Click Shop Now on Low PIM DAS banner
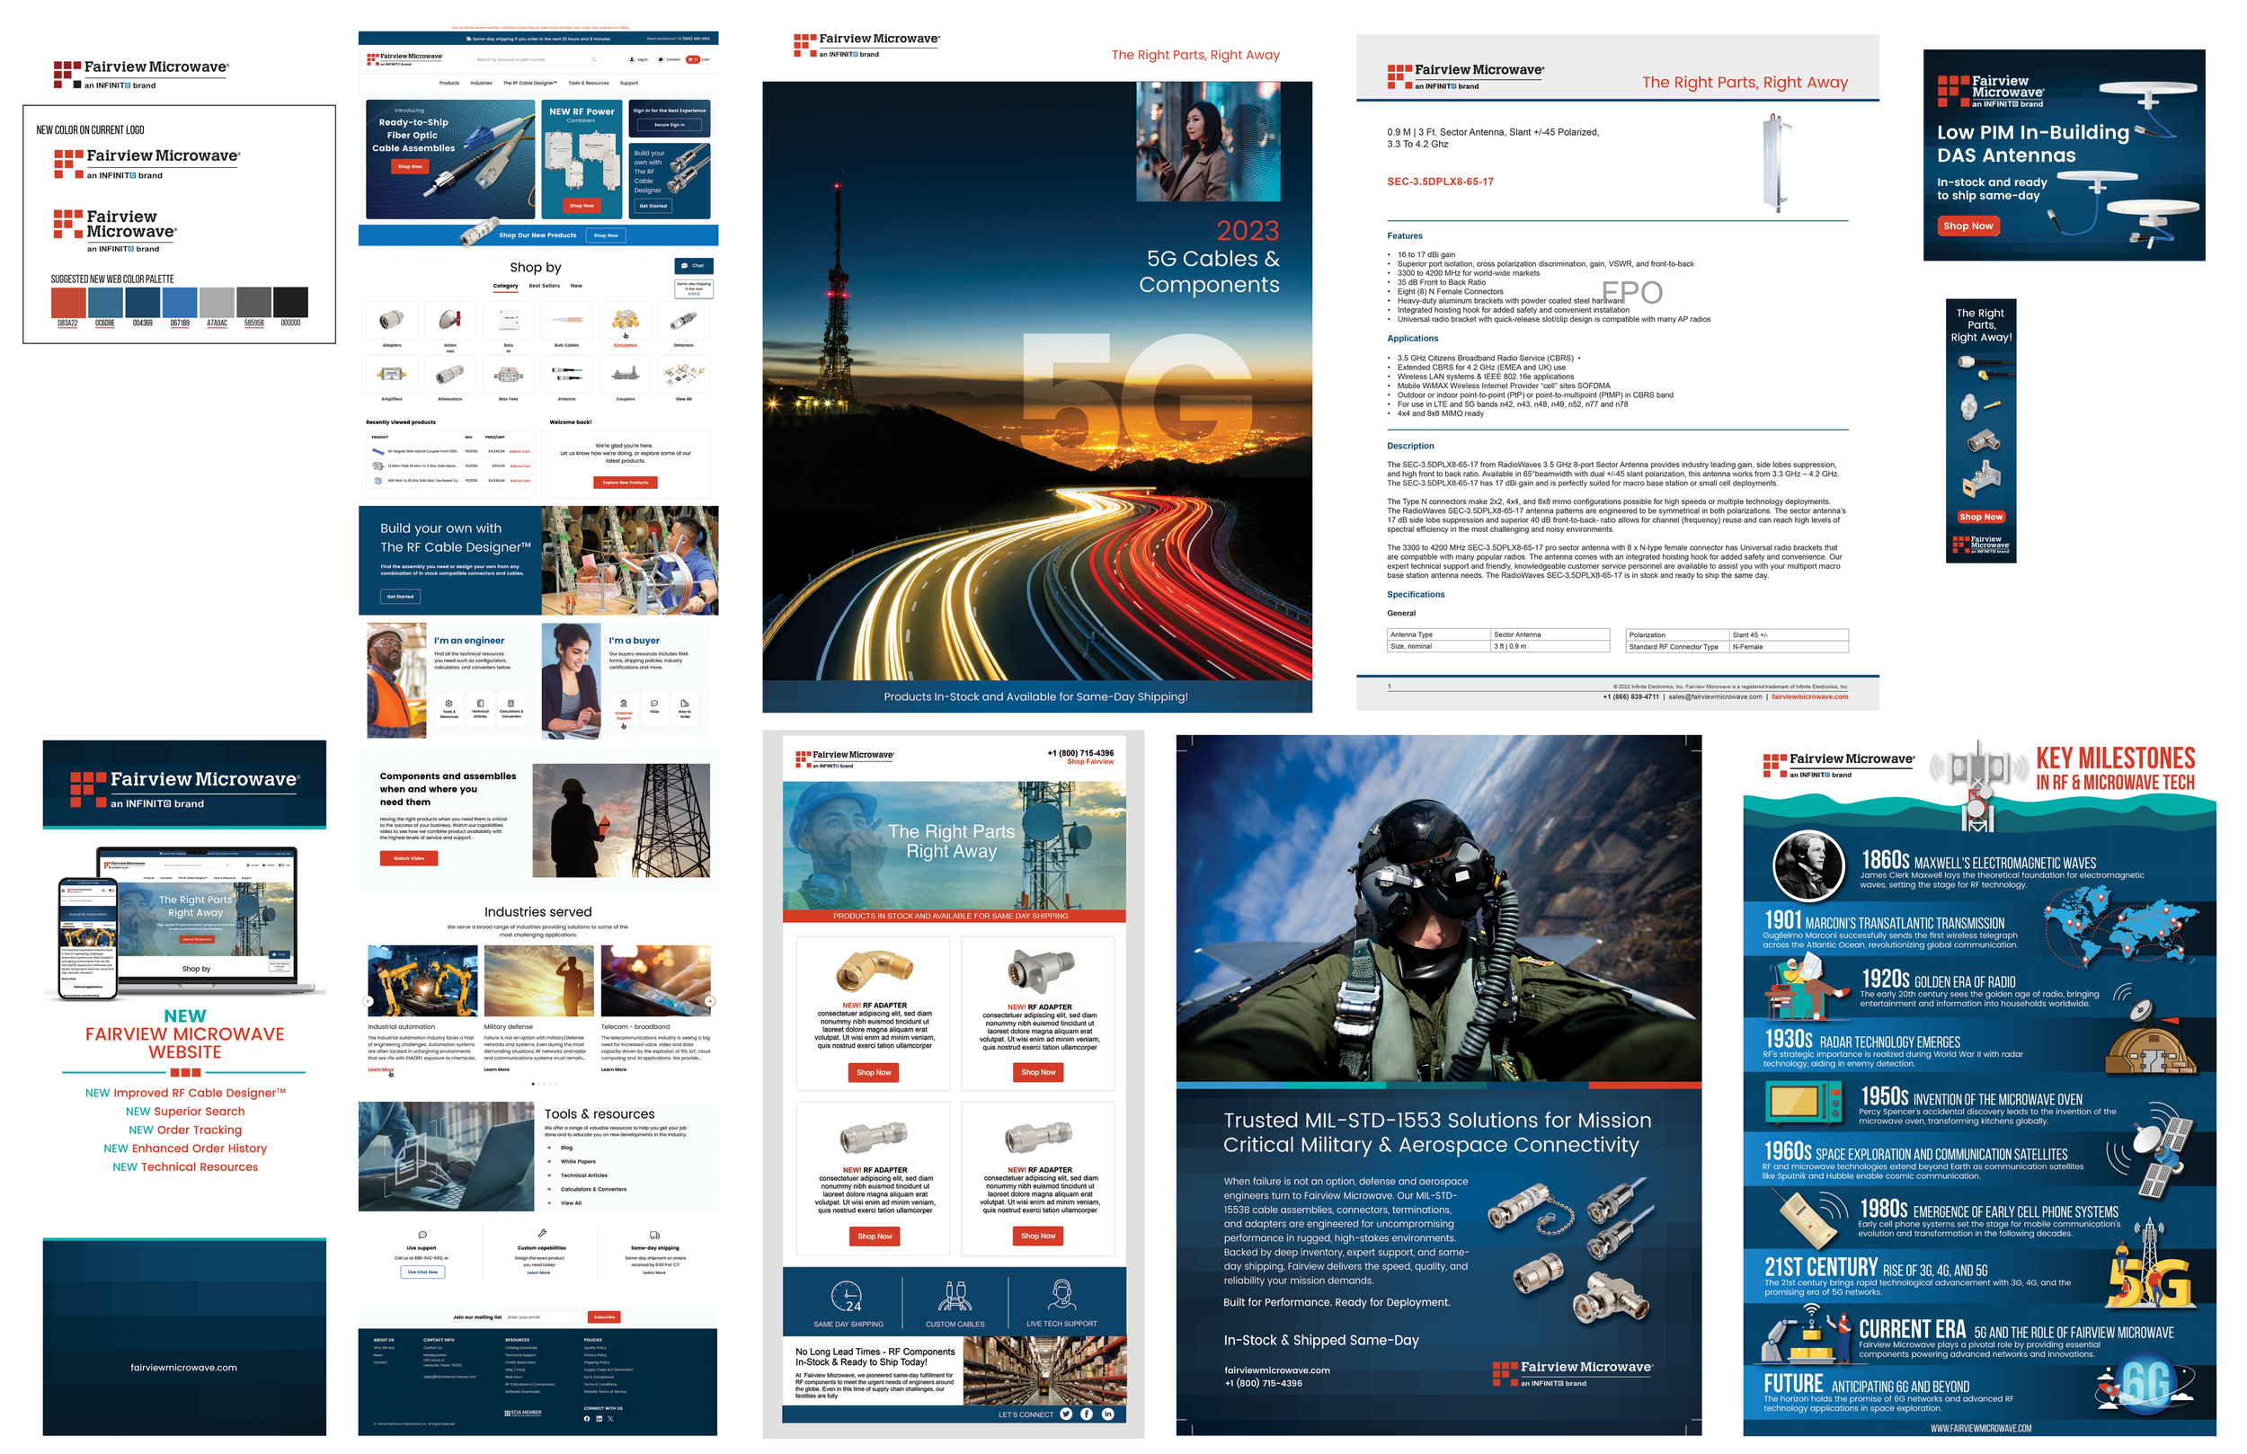Image resolution: width=2247 pixels, height=1454 pixels. point(1967,226)
